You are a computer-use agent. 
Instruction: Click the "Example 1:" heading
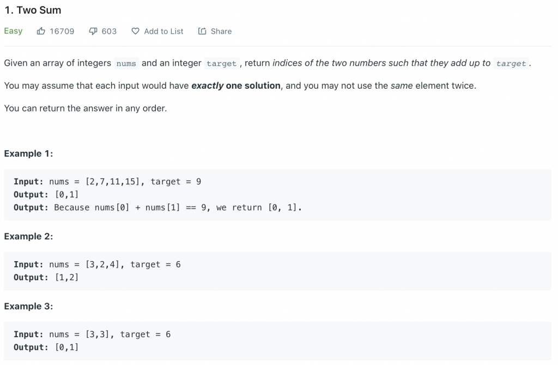tap(28, 154)
